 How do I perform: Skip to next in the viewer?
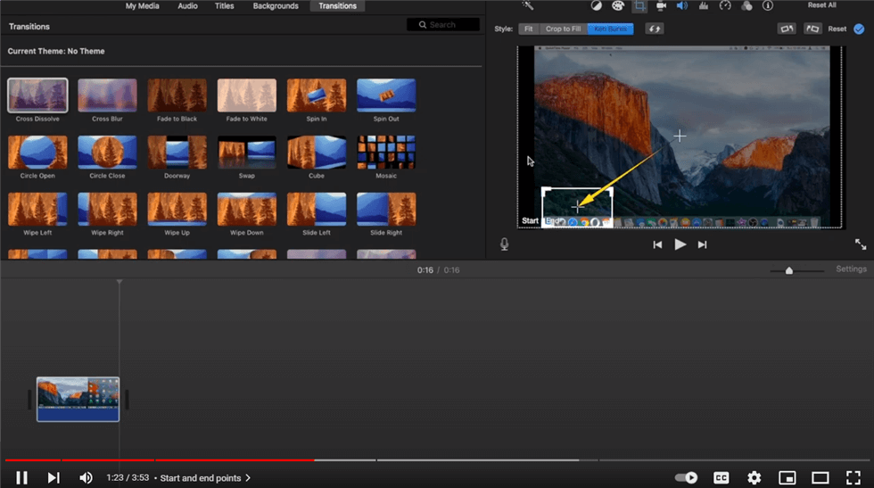point(703,244)
